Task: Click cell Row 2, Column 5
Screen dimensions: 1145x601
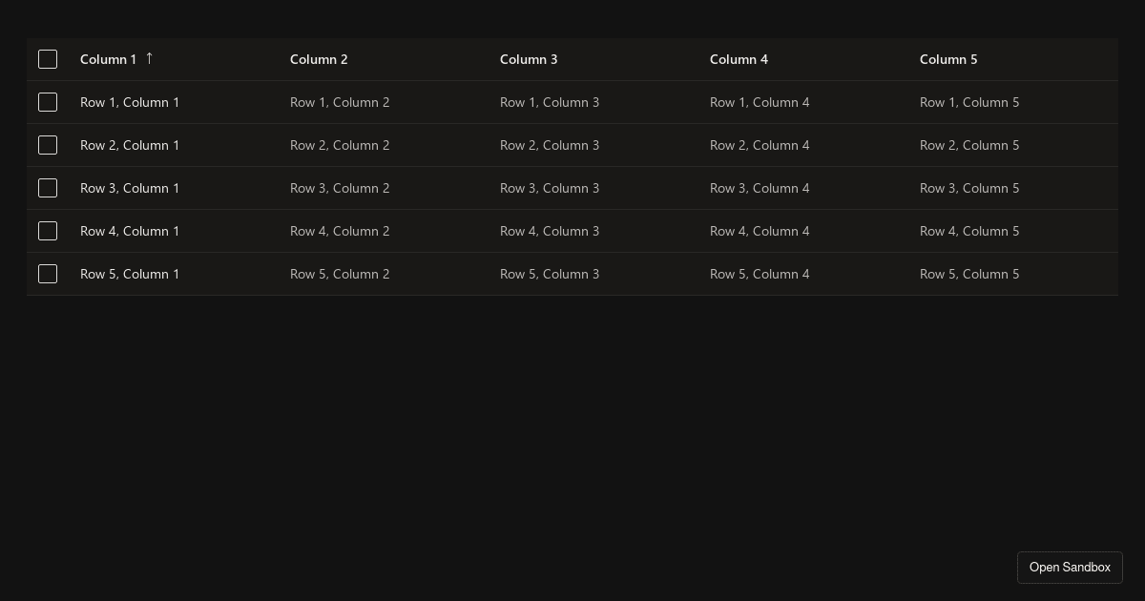Action: click(x=969, y=145)
